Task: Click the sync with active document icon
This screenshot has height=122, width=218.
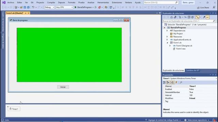Action: [185, 17]
